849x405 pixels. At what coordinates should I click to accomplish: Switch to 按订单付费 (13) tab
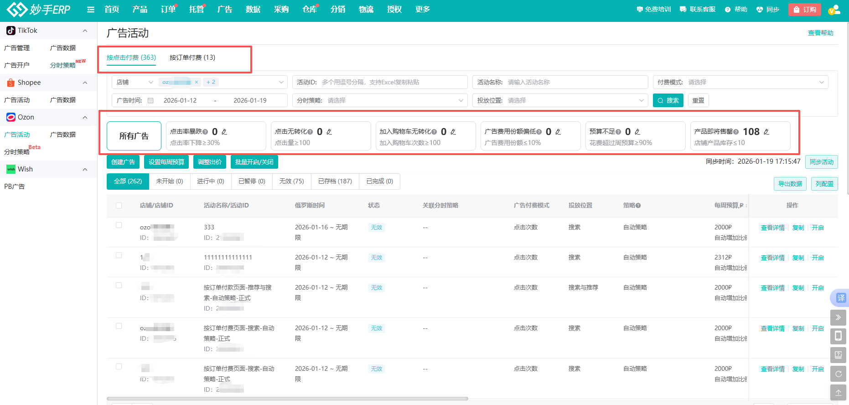[192, 57]
